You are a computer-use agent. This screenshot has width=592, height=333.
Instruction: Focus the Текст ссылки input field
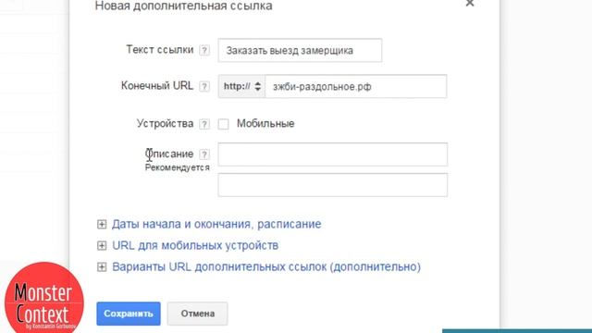(300, 50)
